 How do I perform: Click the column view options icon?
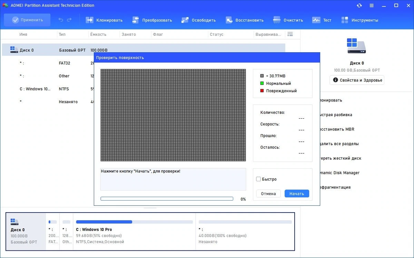coord(290,34)
